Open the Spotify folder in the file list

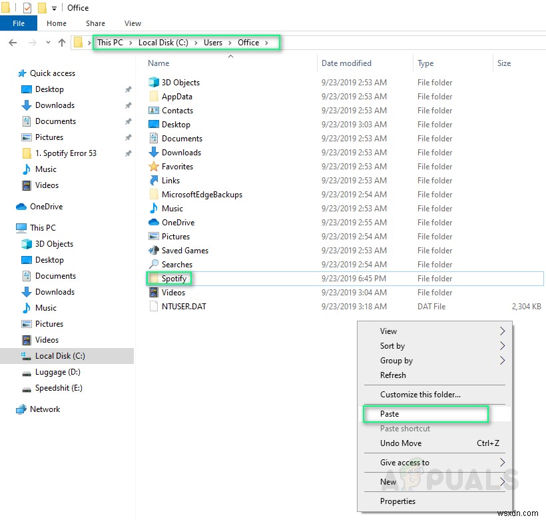173,278
